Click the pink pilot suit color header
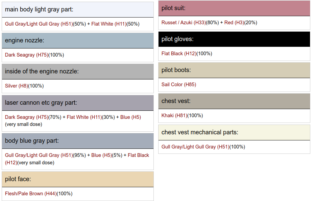Viewport: 312px width, 201px height. coord(234,8)
